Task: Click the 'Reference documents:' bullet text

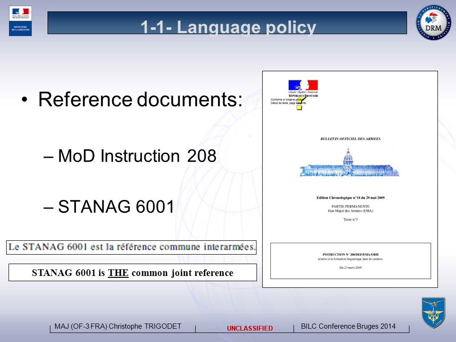Action: pyautogui.click(x=141, y=99)
